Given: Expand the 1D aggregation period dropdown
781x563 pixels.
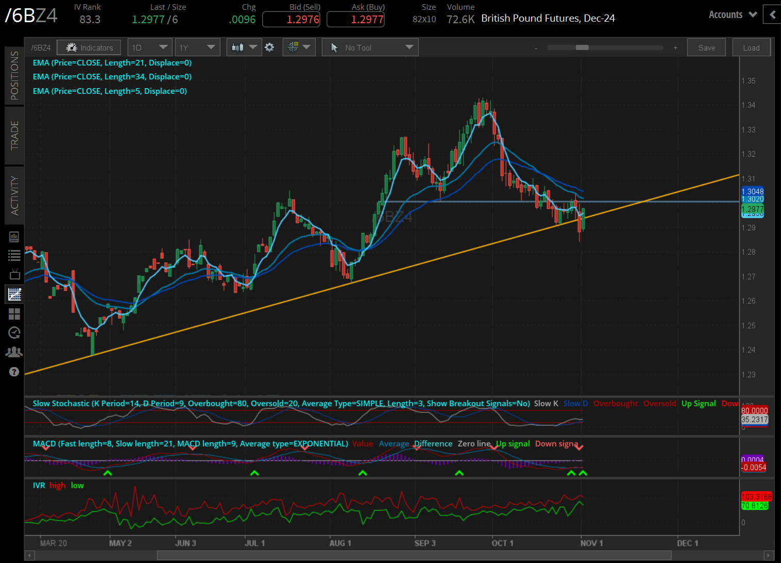Looking at the screenshot, I should pos(149,47).
